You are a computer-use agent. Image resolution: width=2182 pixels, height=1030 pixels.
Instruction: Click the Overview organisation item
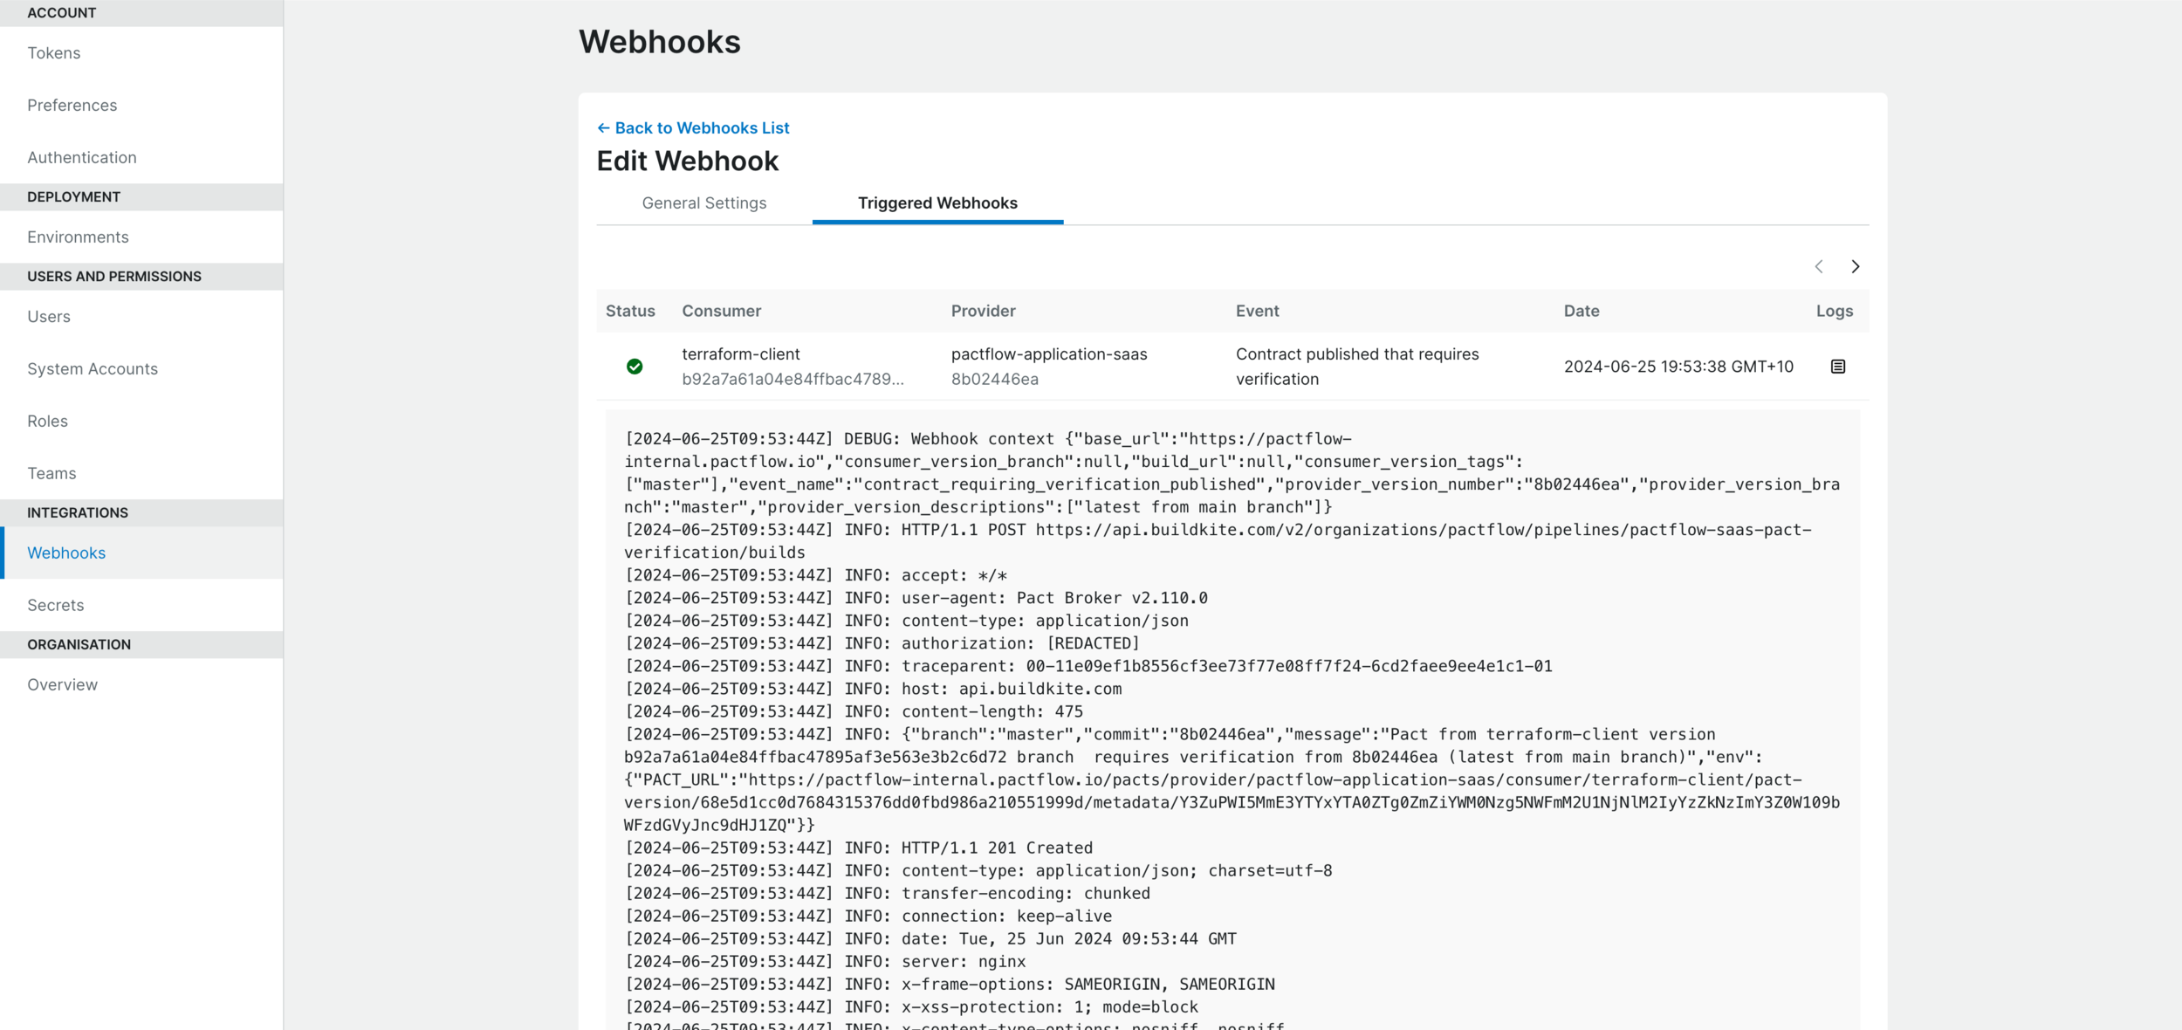(61, 683)
